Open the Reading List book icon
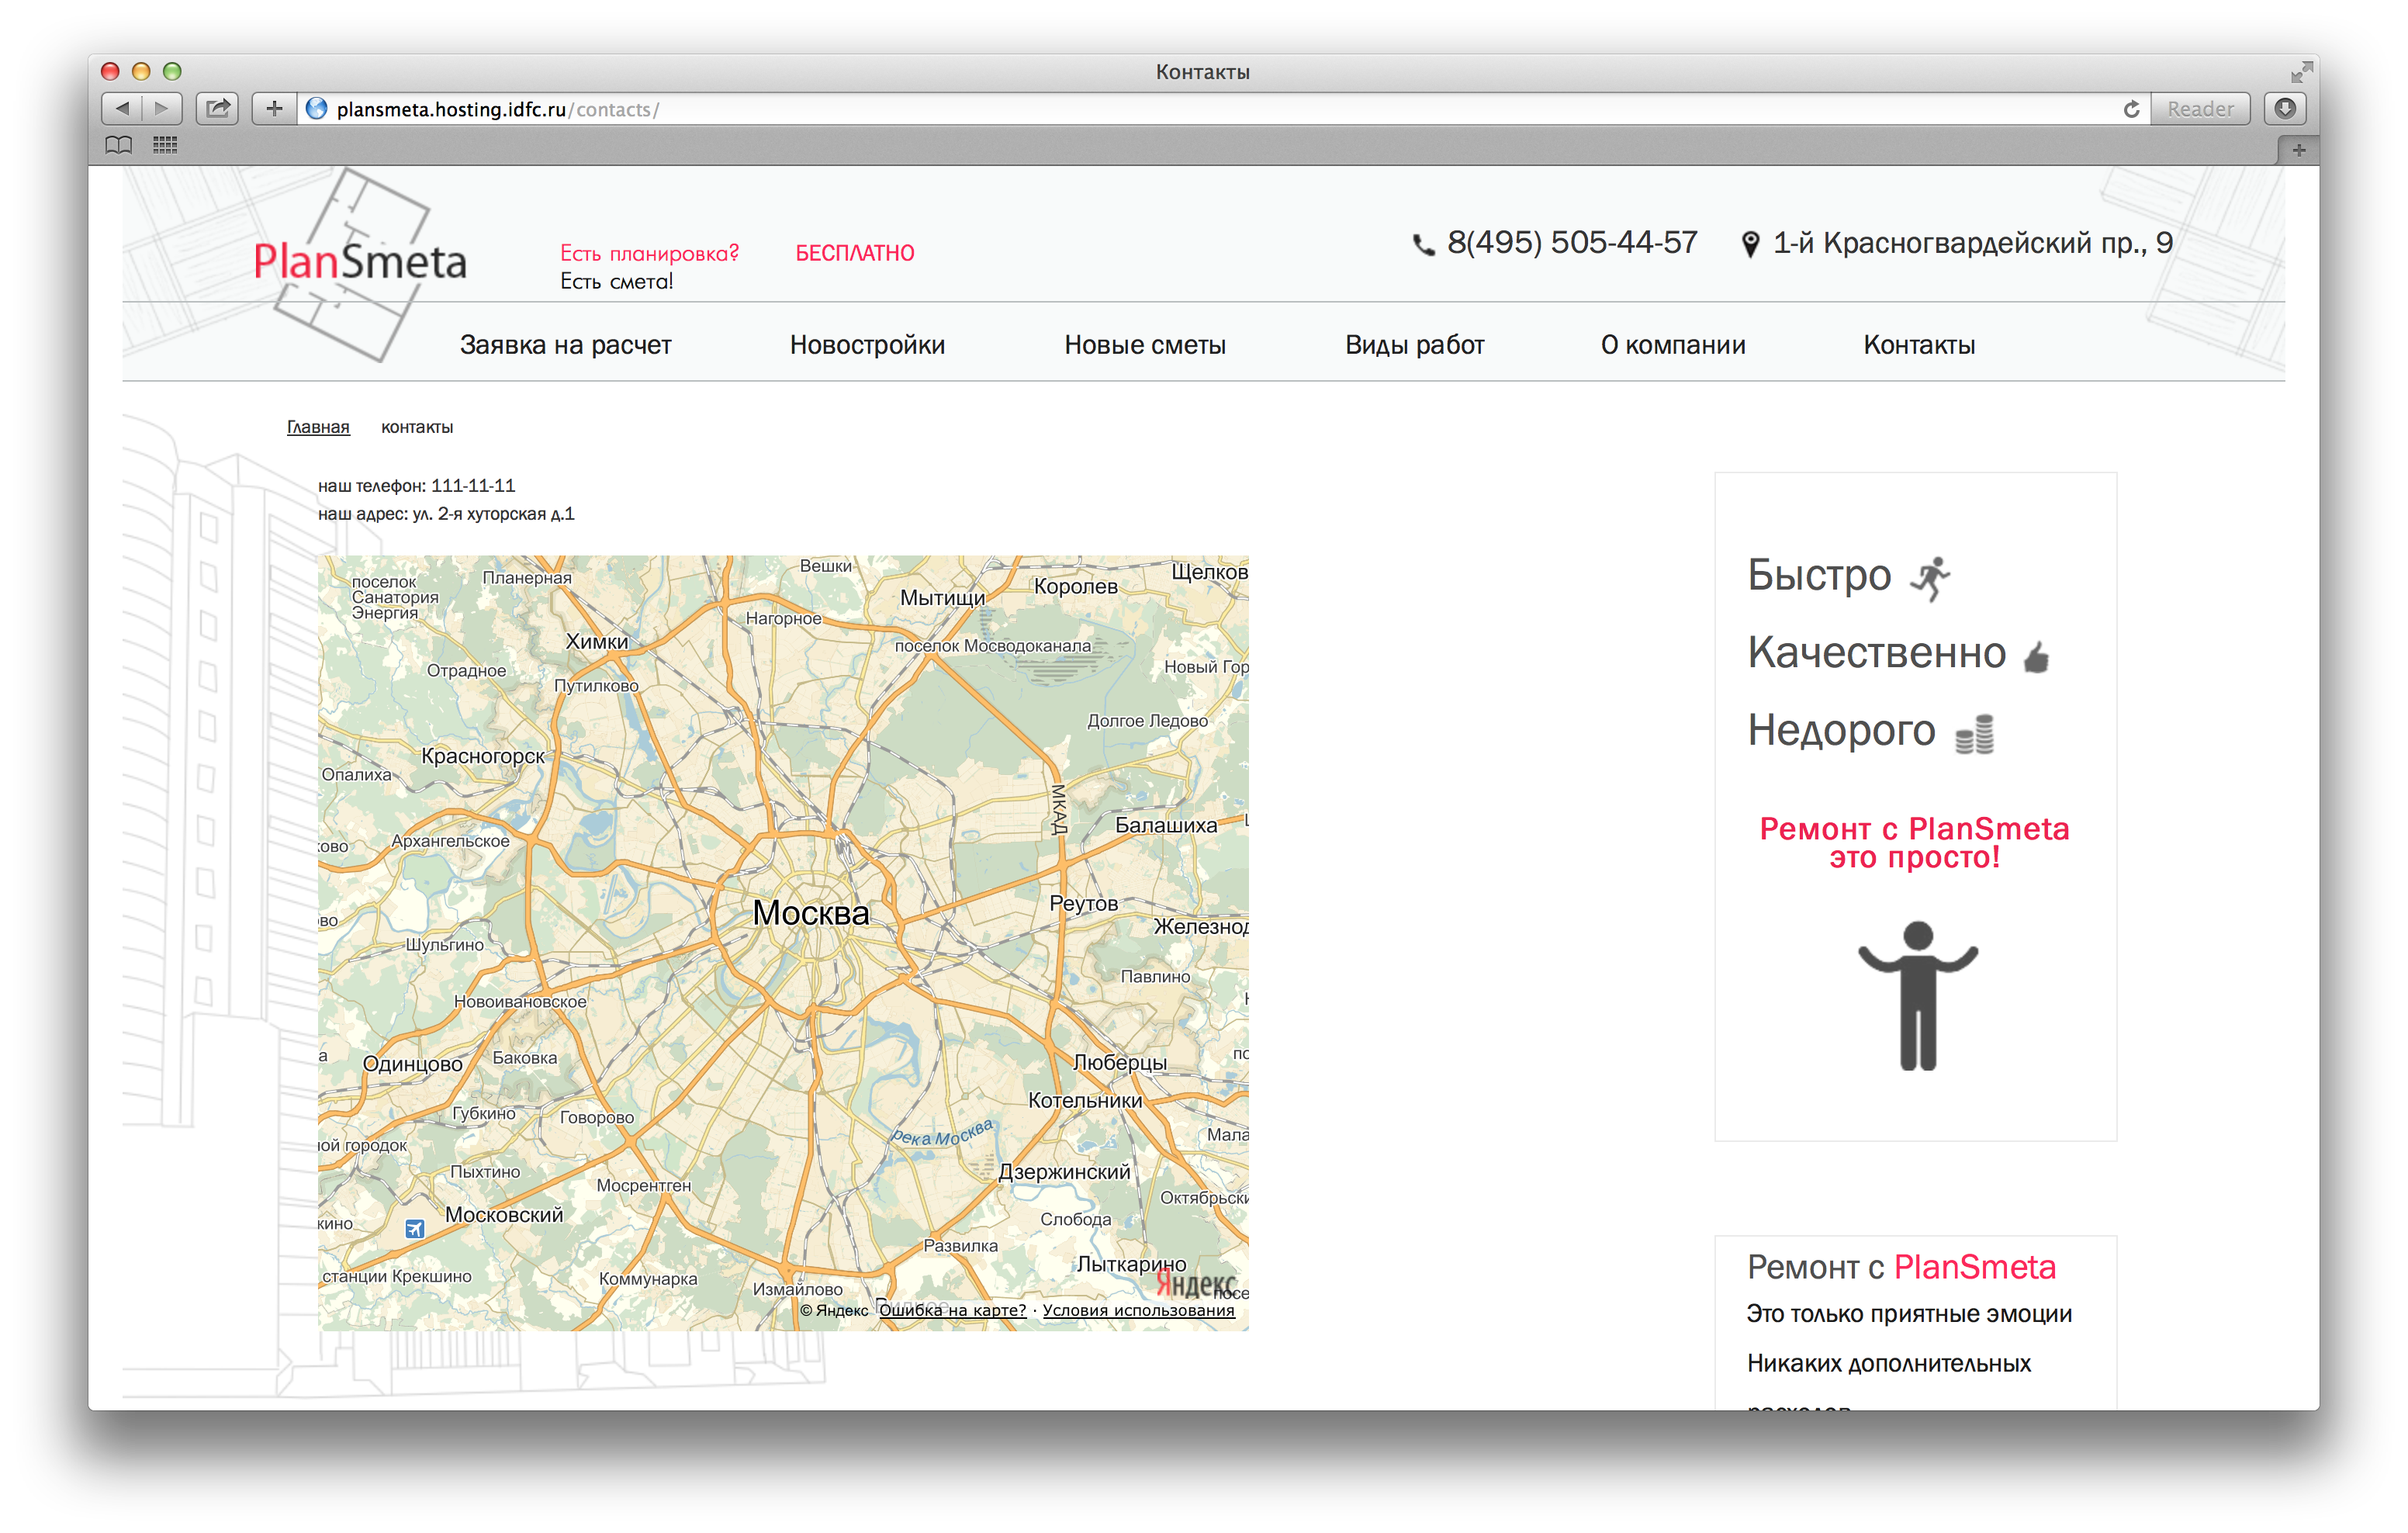 [119, 145]
